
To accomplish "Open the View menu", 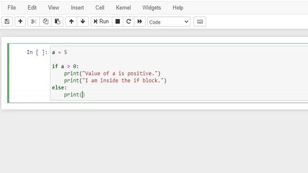I will 53,8.
